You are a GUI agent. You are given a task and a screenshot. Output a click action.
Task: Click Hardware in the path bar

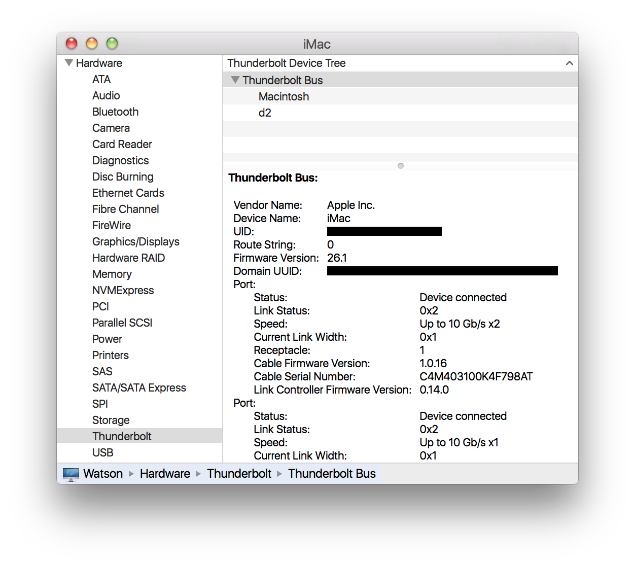coord(165,474)
